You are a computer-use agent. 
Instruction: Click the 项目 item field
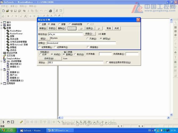[75, 63]
